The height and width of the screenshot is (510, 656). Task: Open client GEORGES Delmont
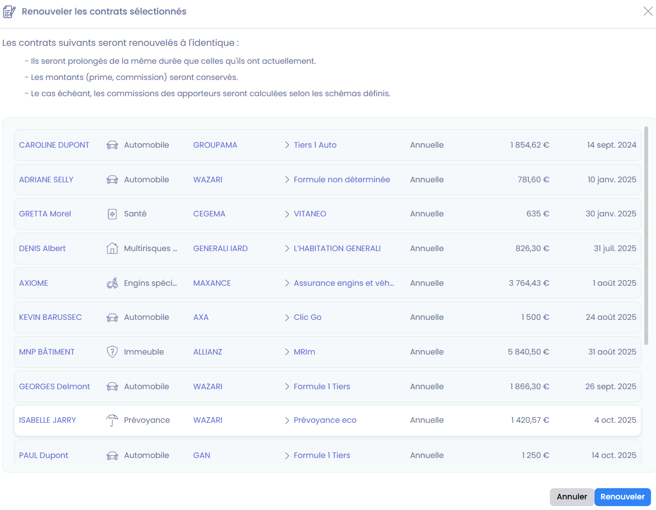pyautogui.click(x=54, y=386)
